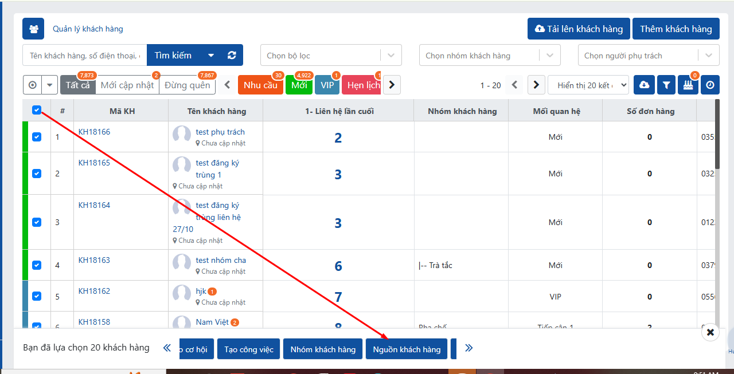
Task: Close the bulk selection bar
Action: (710, 332)
